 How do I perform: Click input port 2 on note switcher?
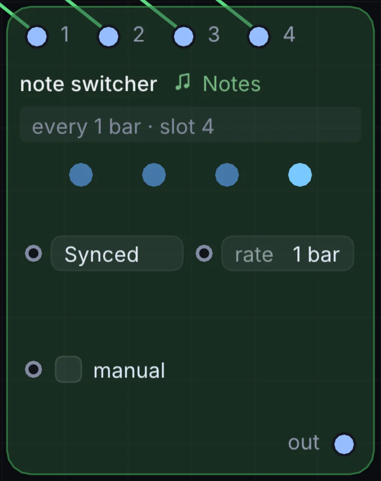(x=108, y=36)
